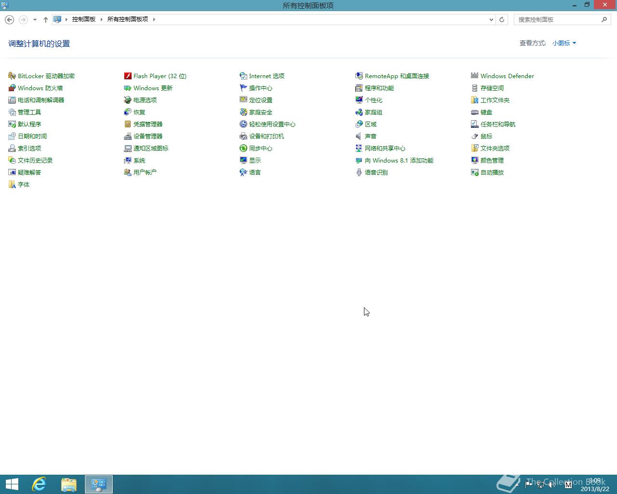Open the 系统 icon

pyautogui.click(x=128, y=160)
